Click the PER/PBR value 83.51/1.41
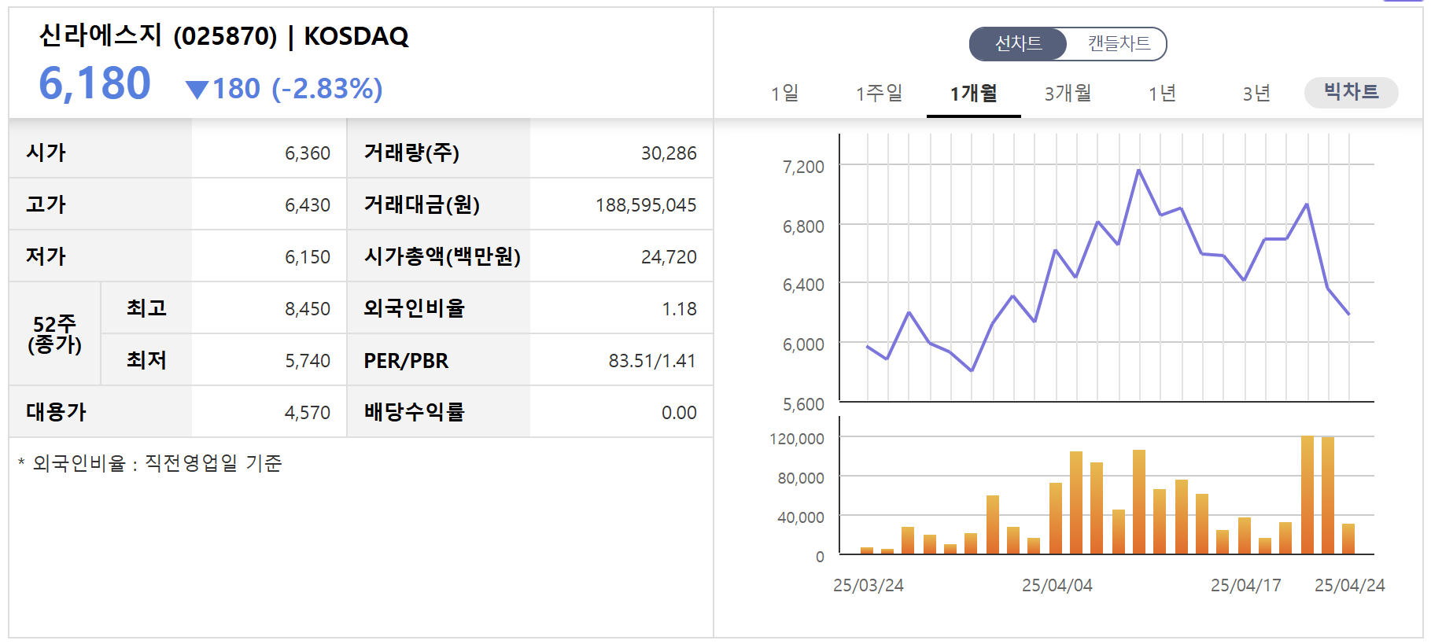The image size is (1431, 644). (x=652, y=361)
